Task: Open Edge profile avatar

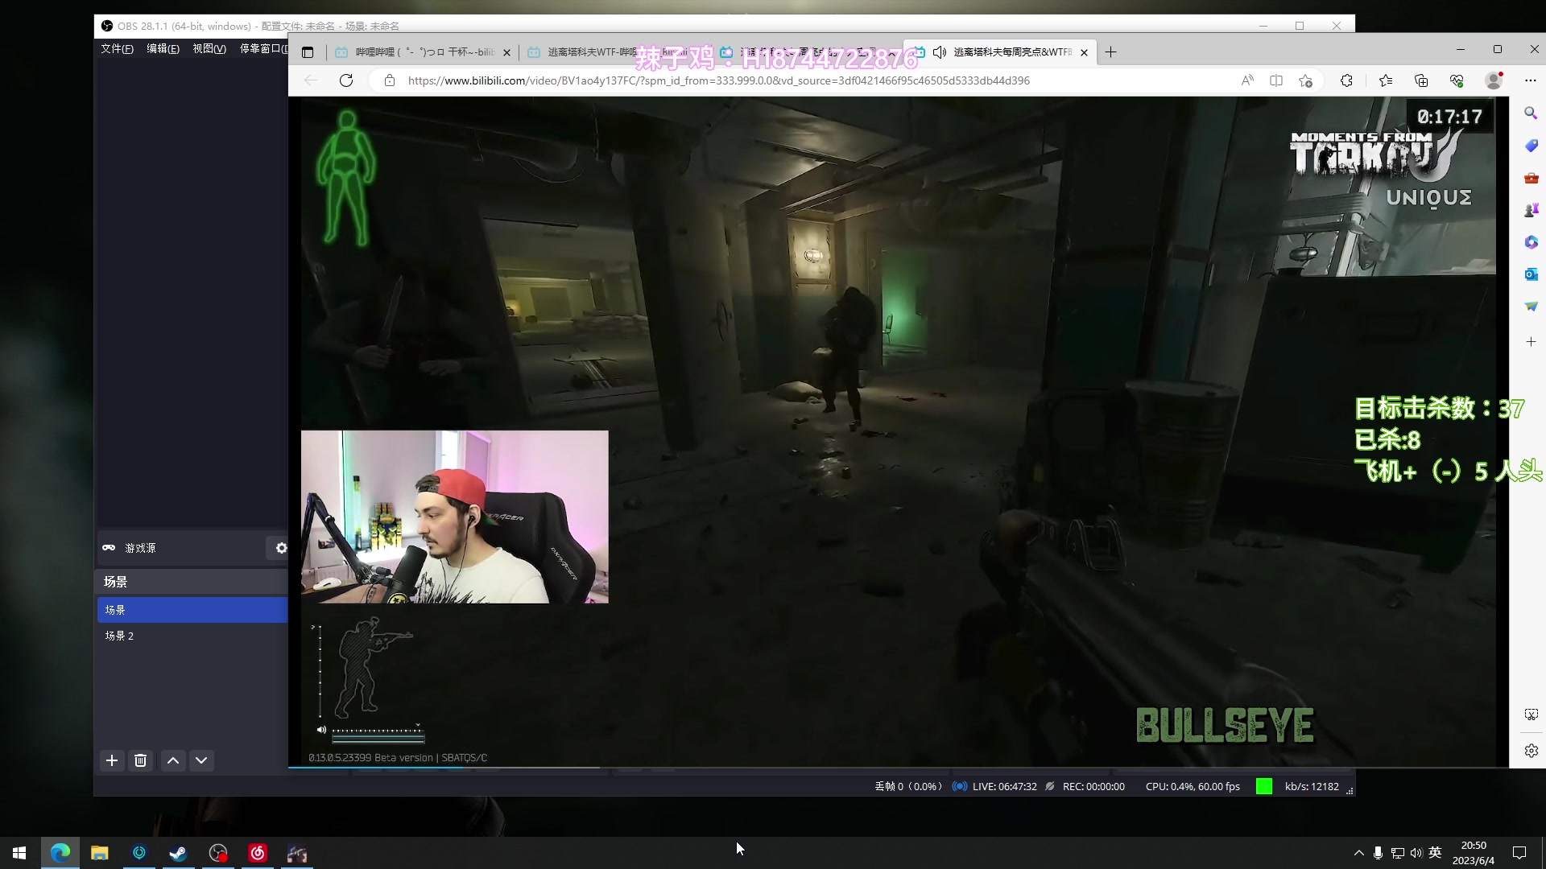Action: (x=1494, y=80)
